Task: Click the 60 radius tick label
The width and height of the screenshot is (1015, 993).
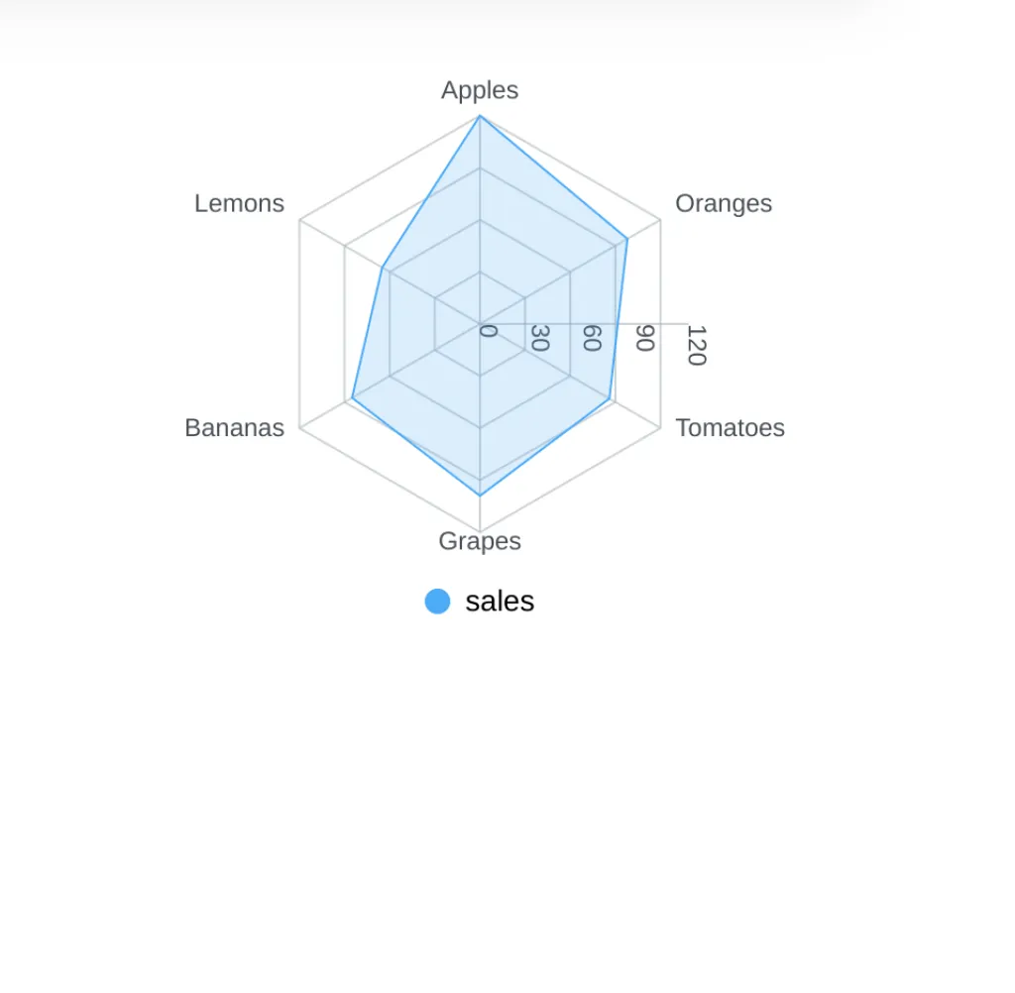Action: pos(591,338)
